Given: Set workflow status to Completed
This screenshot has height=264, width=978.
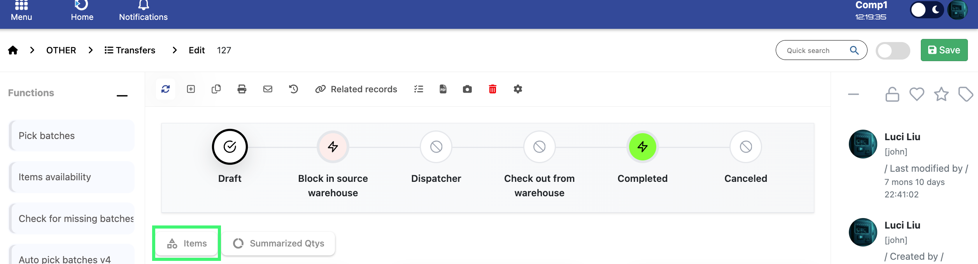Looking at the screenshot, I should (642, 147).
